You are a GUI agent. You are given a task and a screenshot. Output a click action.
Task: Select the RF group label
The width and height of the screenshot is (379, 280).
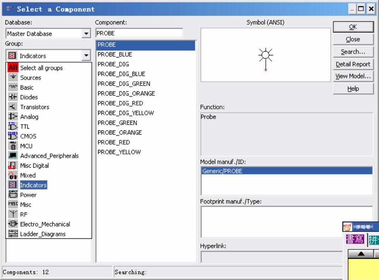[24, 214]
